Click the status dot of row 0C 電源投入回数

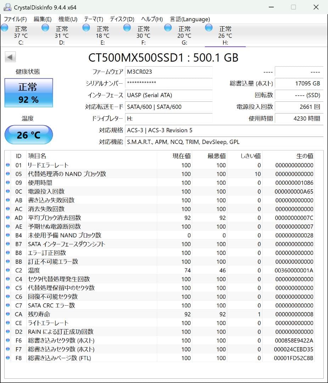click(x=8, y=191)
